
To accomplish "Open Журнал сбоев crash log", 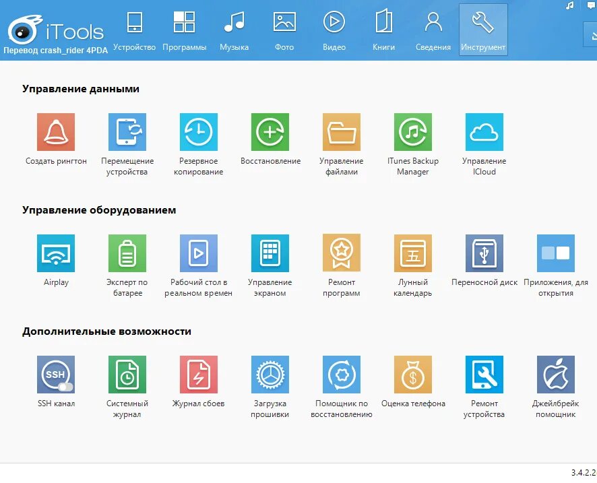I will coord(199,375).
